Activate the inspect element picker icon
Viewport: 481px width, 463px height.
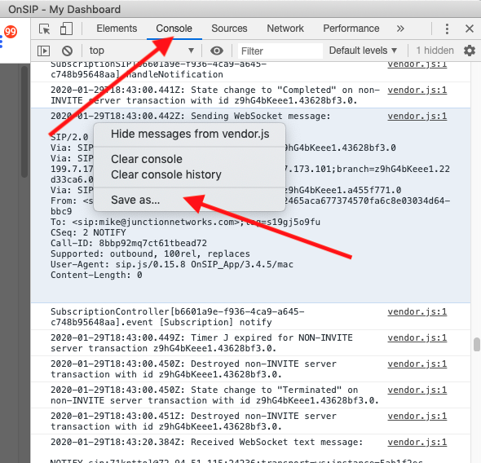point(45,29)
